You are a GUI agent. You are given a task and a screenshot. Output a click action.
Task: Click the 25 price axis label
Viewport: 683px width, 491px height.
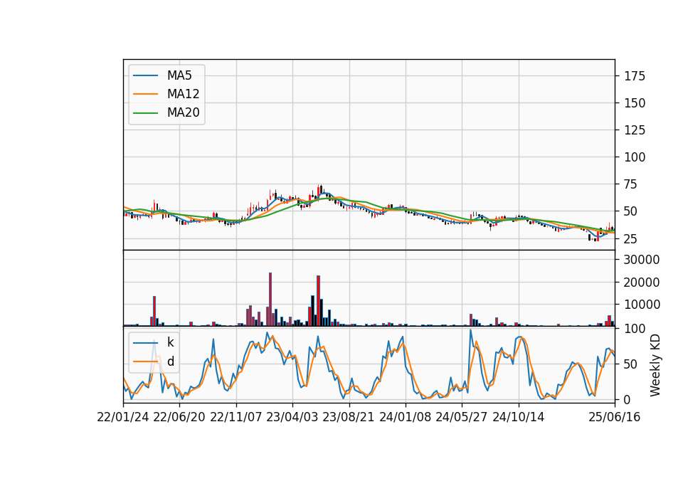(631, 239)
